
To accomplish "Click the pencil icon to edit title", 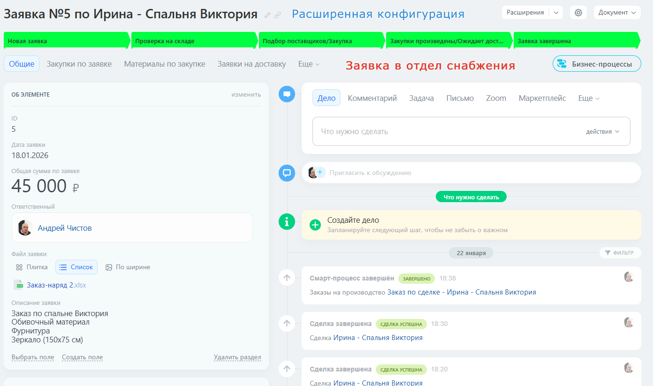I will coord(267,15).
